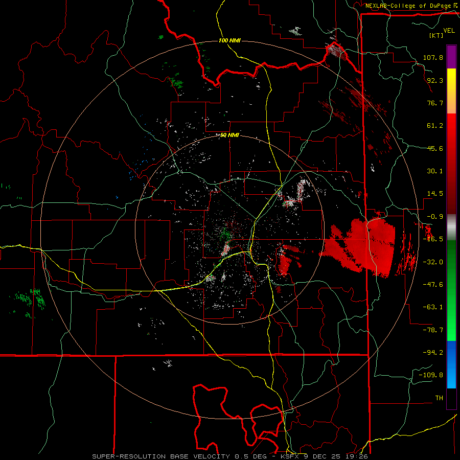Screen dimensions: 460x460
Task: Select the 92.3 knot legend value
Action: point(435,80)
